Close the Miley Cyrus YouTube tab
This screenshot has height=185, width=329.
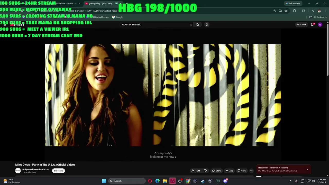(120, 3)
